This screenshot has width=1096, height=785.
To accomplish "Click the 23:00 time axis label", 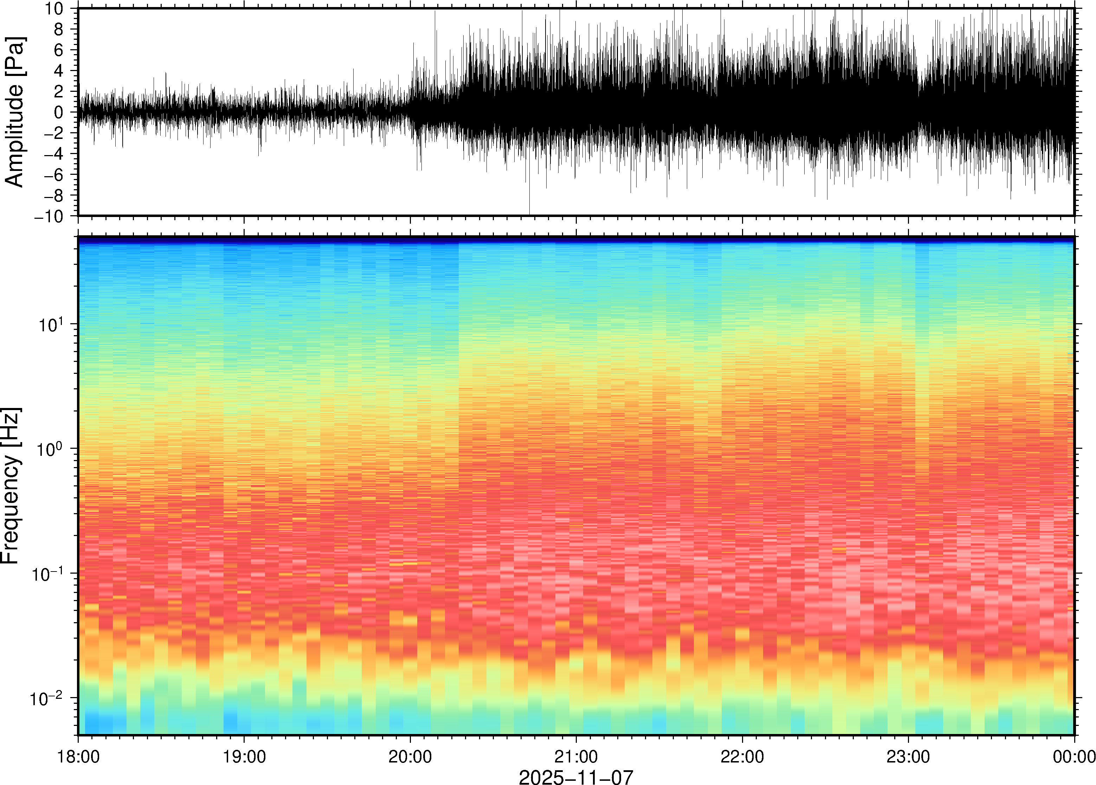I will [x=908, y=757].
